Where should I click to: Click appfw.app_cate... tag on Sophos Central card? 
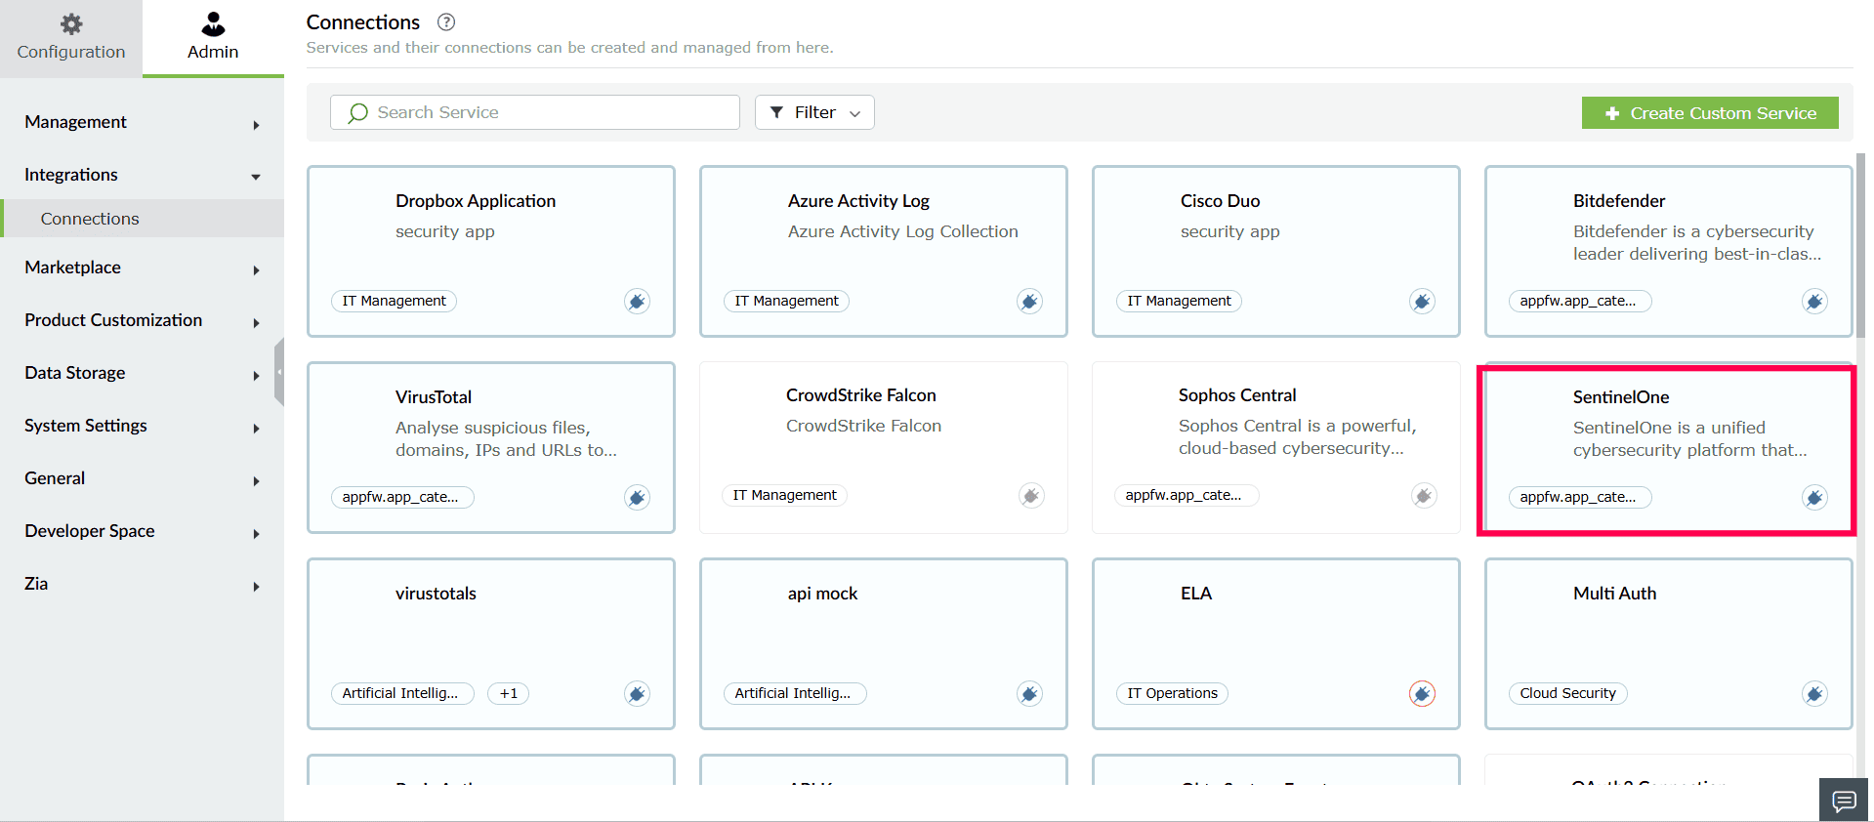point(1186,496)
